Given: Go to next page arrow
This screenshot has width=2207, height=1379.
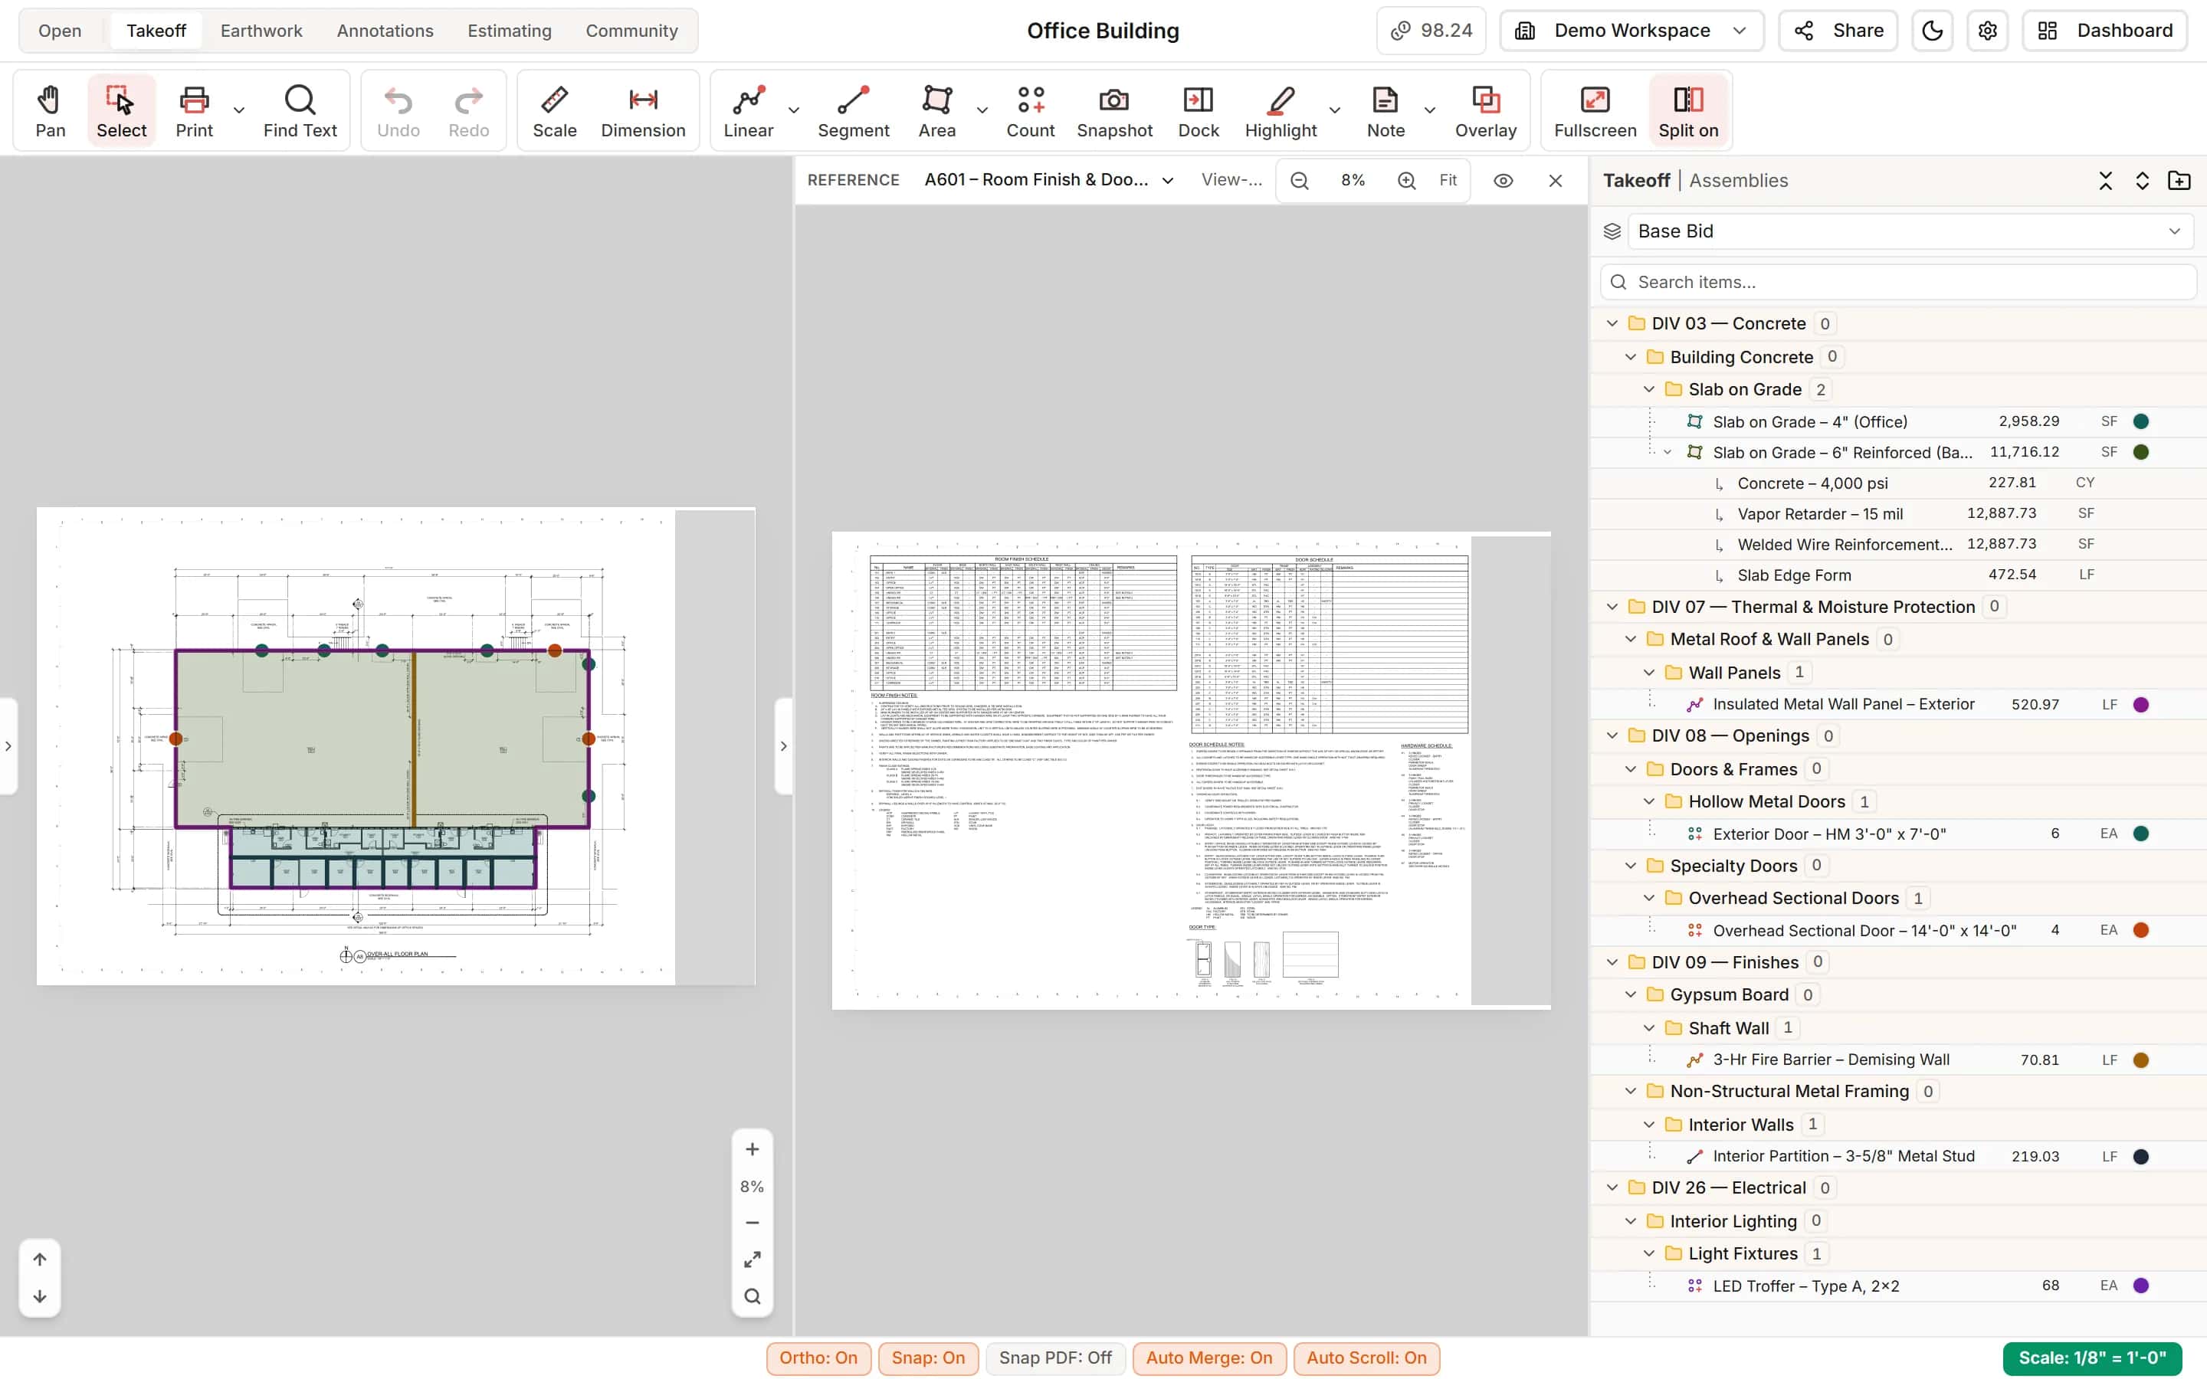Looking at the screenshot, I should [x=40, y=1296].
